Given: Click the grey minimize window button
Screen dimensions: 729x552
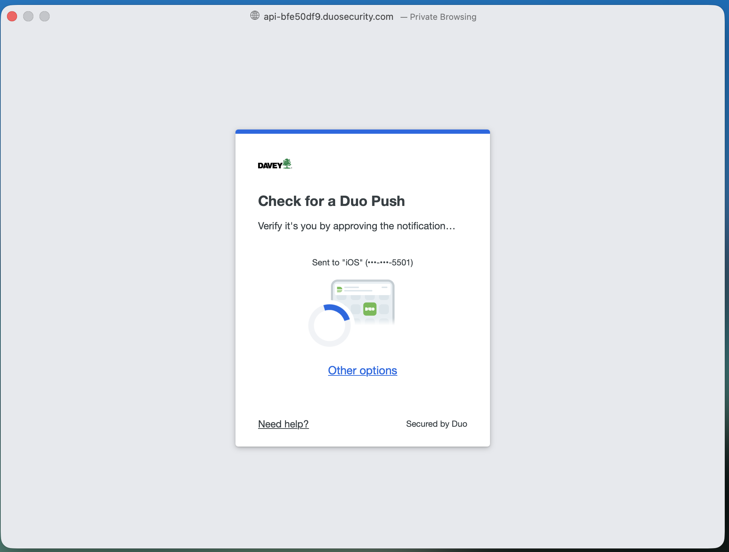Looking at the screenshot, I should [x=28, y=16].
